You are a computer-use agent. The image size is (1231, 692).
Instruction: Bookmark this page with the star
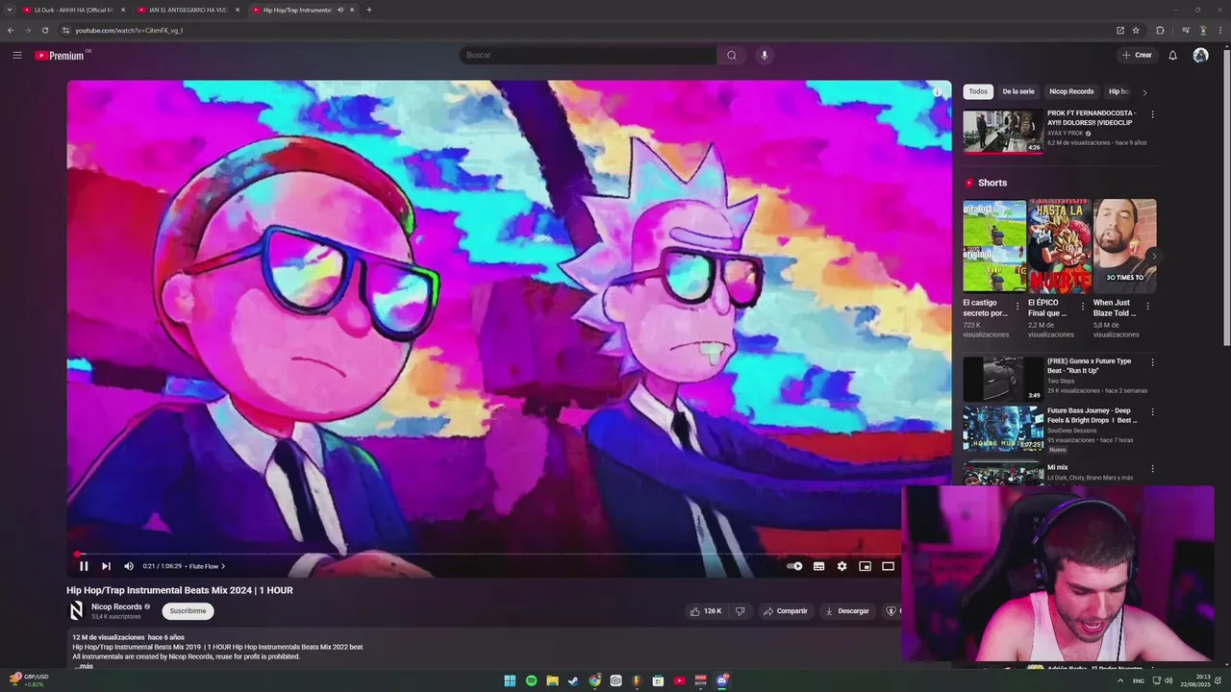[x=1136, y=30]
